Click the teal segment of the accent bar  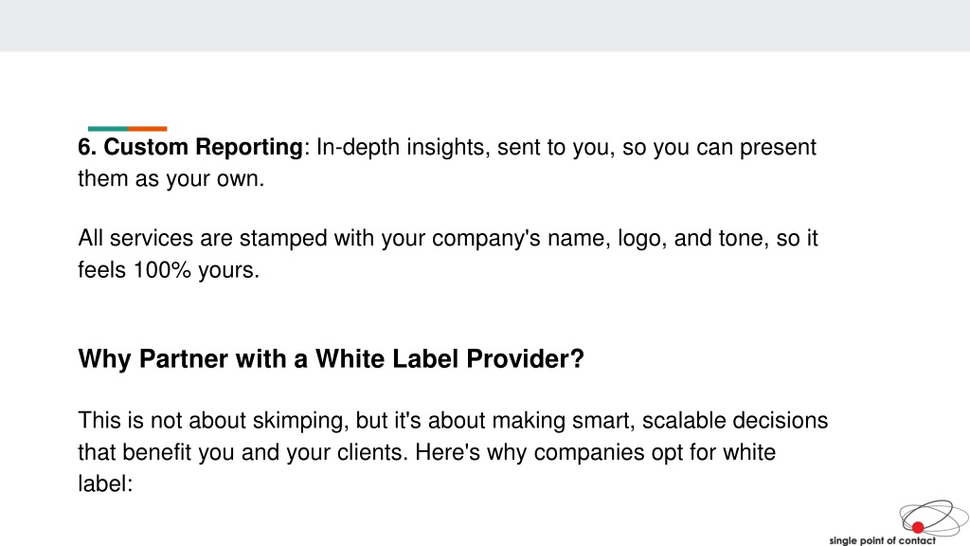[x=108, y=129]
